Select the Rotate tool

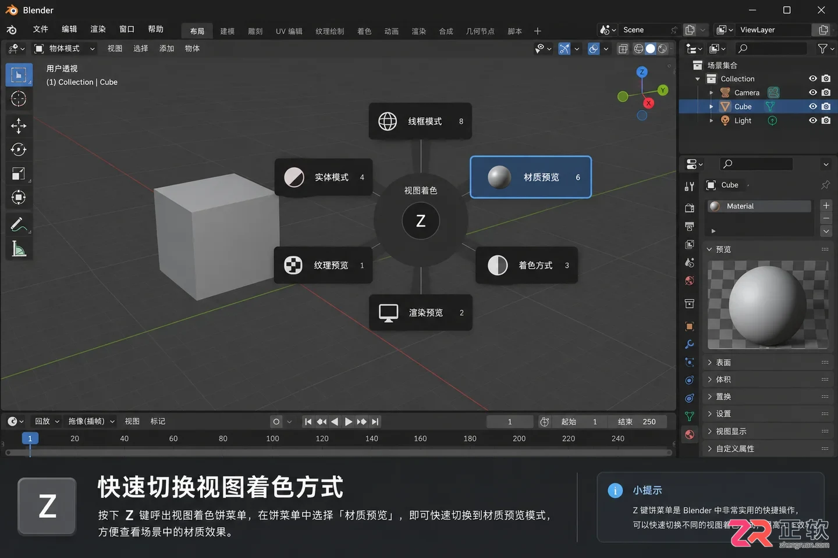click(19, 149)
